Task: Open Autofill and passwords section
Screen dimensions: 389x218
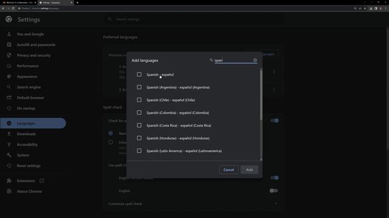Action: (36, 45)
